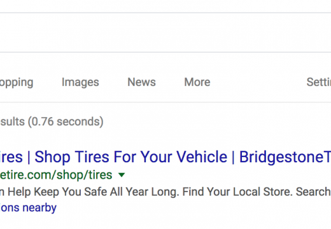Click the "ires" fragment starting the headline
Image resolution: width=331 pixels, height=229 pixels.
11,157
